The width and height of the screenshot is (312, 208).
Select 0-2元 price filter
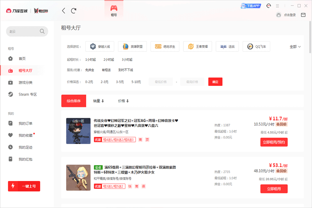click(89, 82)
